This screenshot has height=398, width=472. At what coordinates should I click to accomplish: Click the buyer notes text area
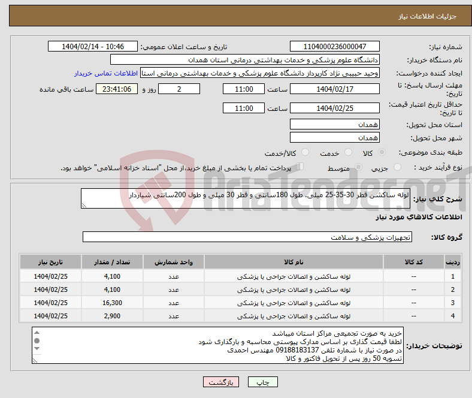217,345
